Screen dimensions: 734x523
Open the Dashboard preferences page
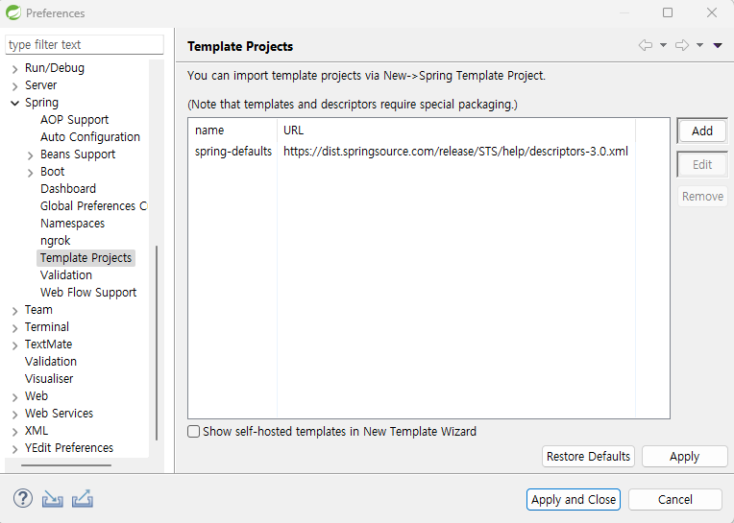pos(68,188)
